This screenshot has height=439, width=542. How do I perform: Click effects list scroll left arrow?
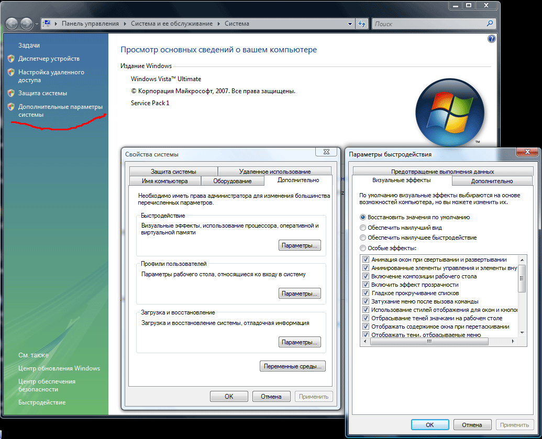366,341
